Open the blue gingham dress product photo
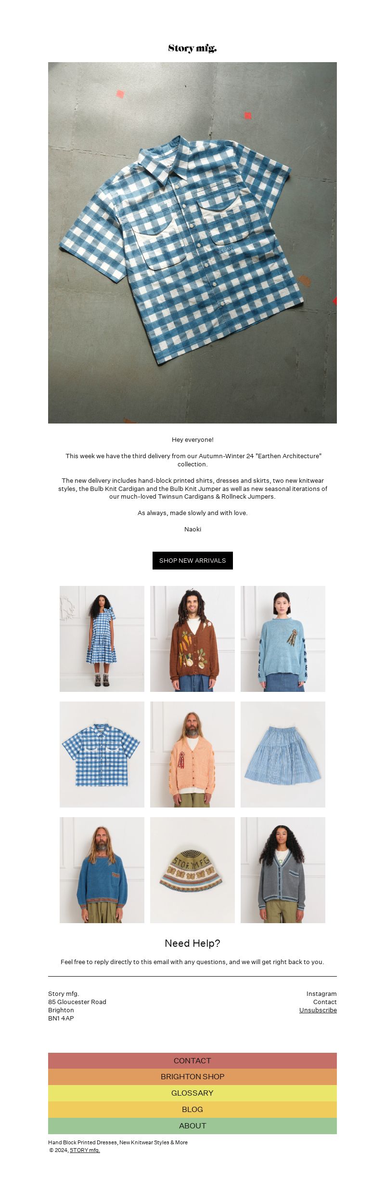Image resolution: width=385 pixels, height=1192 pixels. pos(102,639)
